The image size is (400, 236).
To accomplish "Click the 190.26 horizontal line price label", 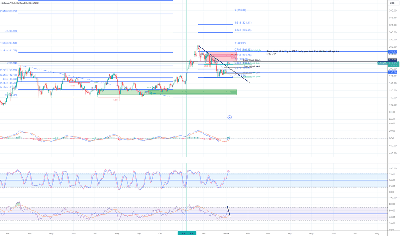I will click(x=393, y=72).
